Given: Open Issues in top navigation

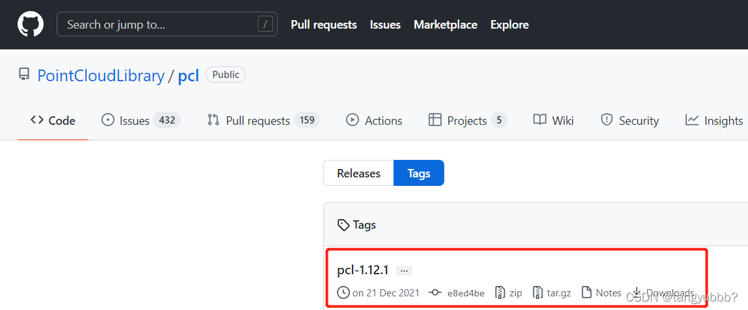Looking at the screenshot, I should point(386,24).
